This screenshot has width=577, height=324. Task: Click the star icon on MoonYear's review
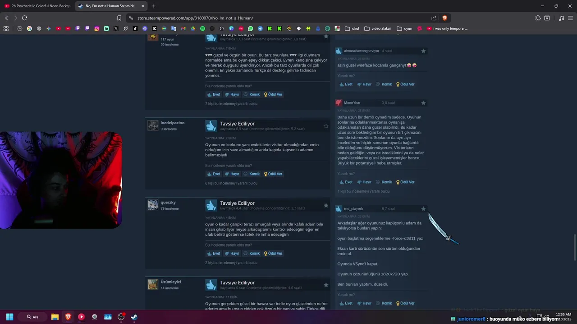(423, 103)
